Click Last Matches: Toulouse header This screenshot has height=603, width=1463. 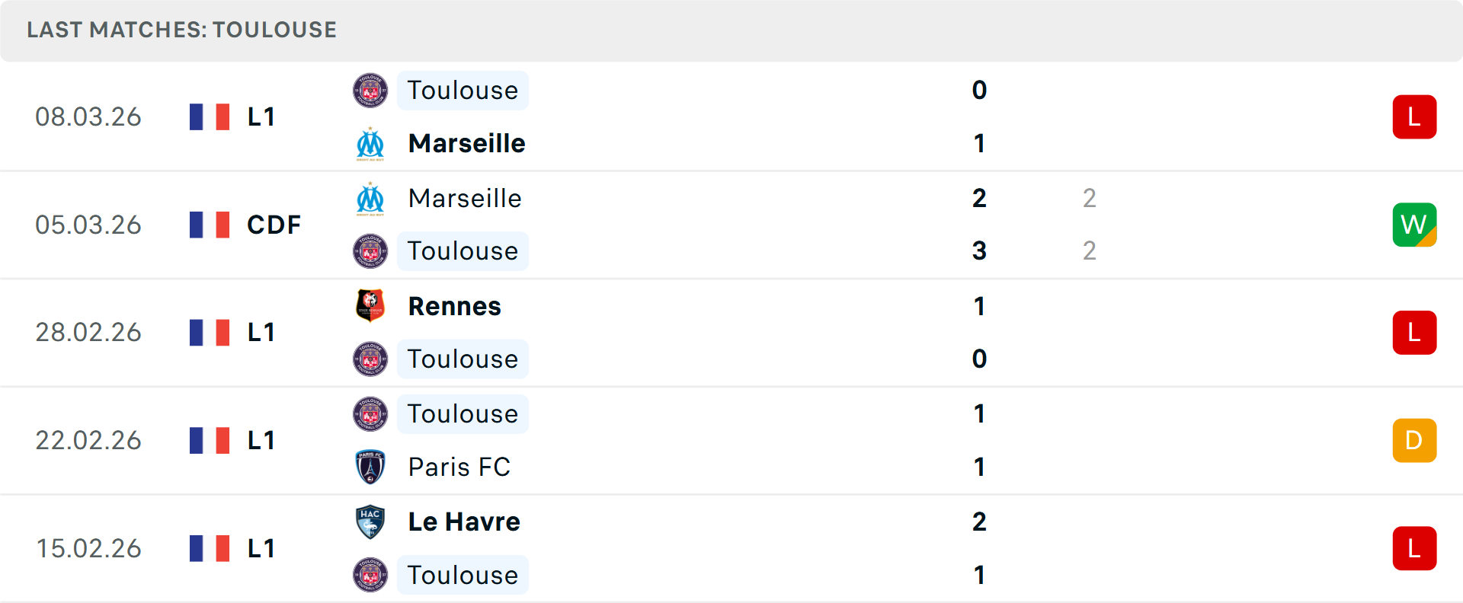181,30
